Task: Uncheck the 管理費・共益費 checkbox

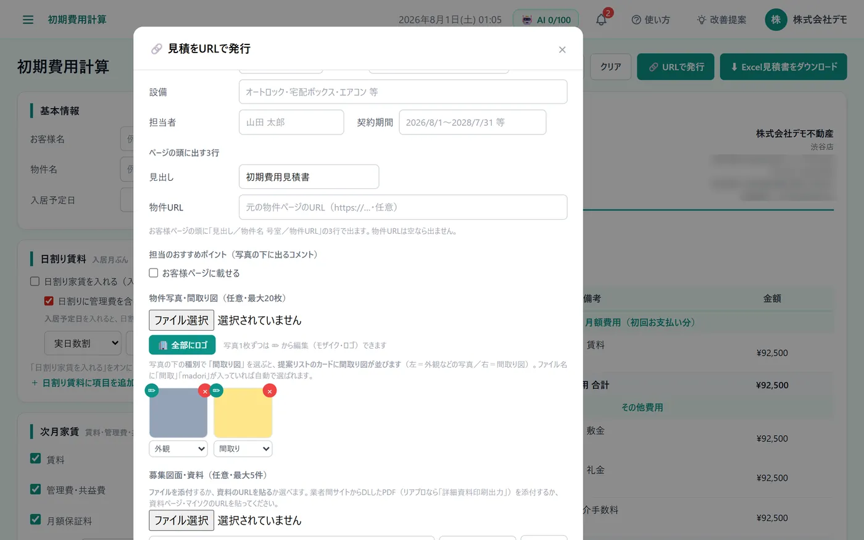Action: pos(36,489)
